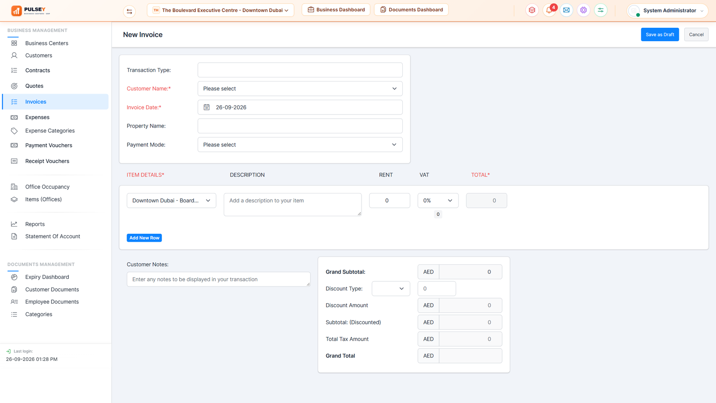Click the Business Centers grid icon

[14, 43]
